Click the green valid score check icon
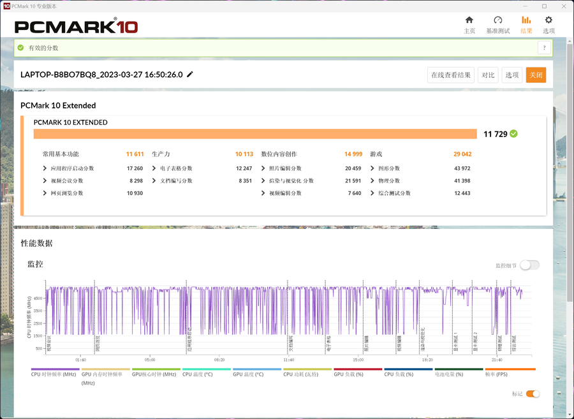The image size is (574, 419). [20, 48]
